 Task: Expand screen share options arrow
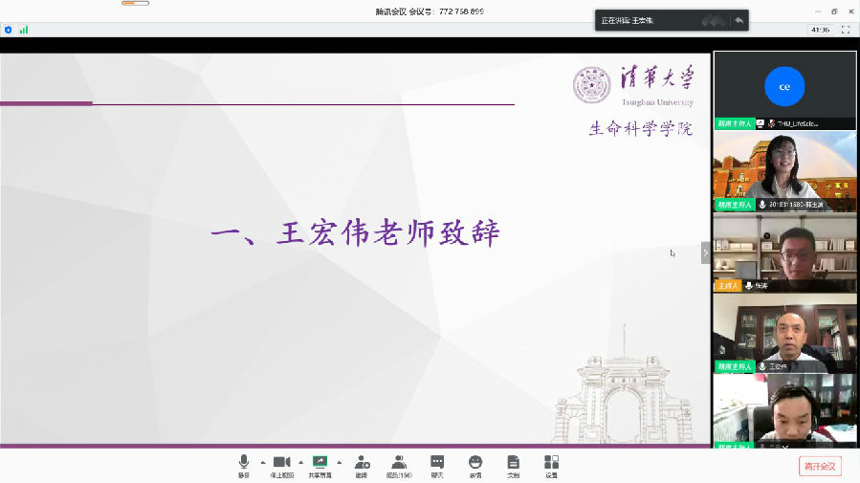click(339, 461)
